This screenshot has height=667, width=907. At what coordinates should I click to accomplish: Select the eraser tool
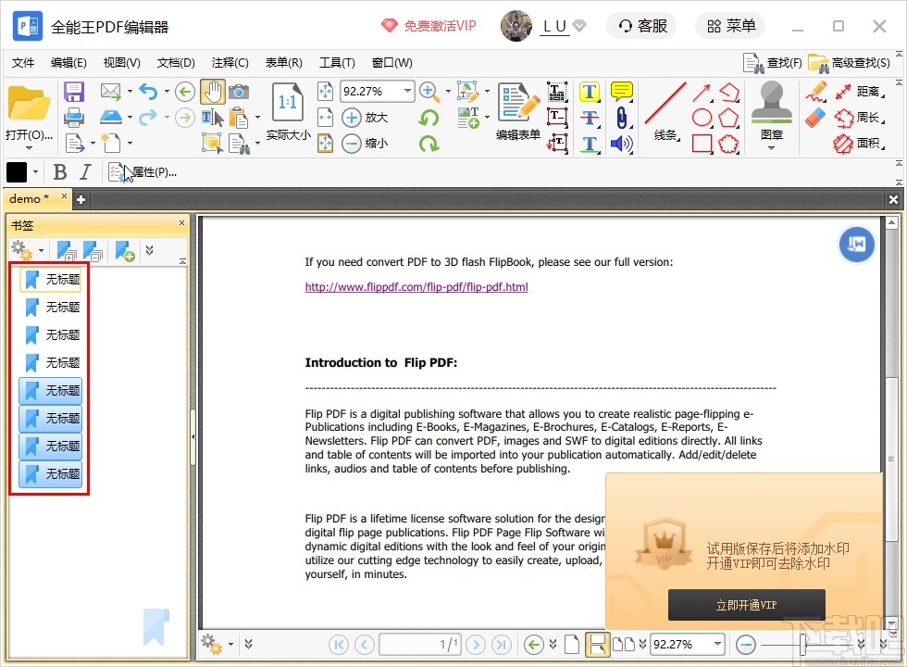tap(815, 118)
